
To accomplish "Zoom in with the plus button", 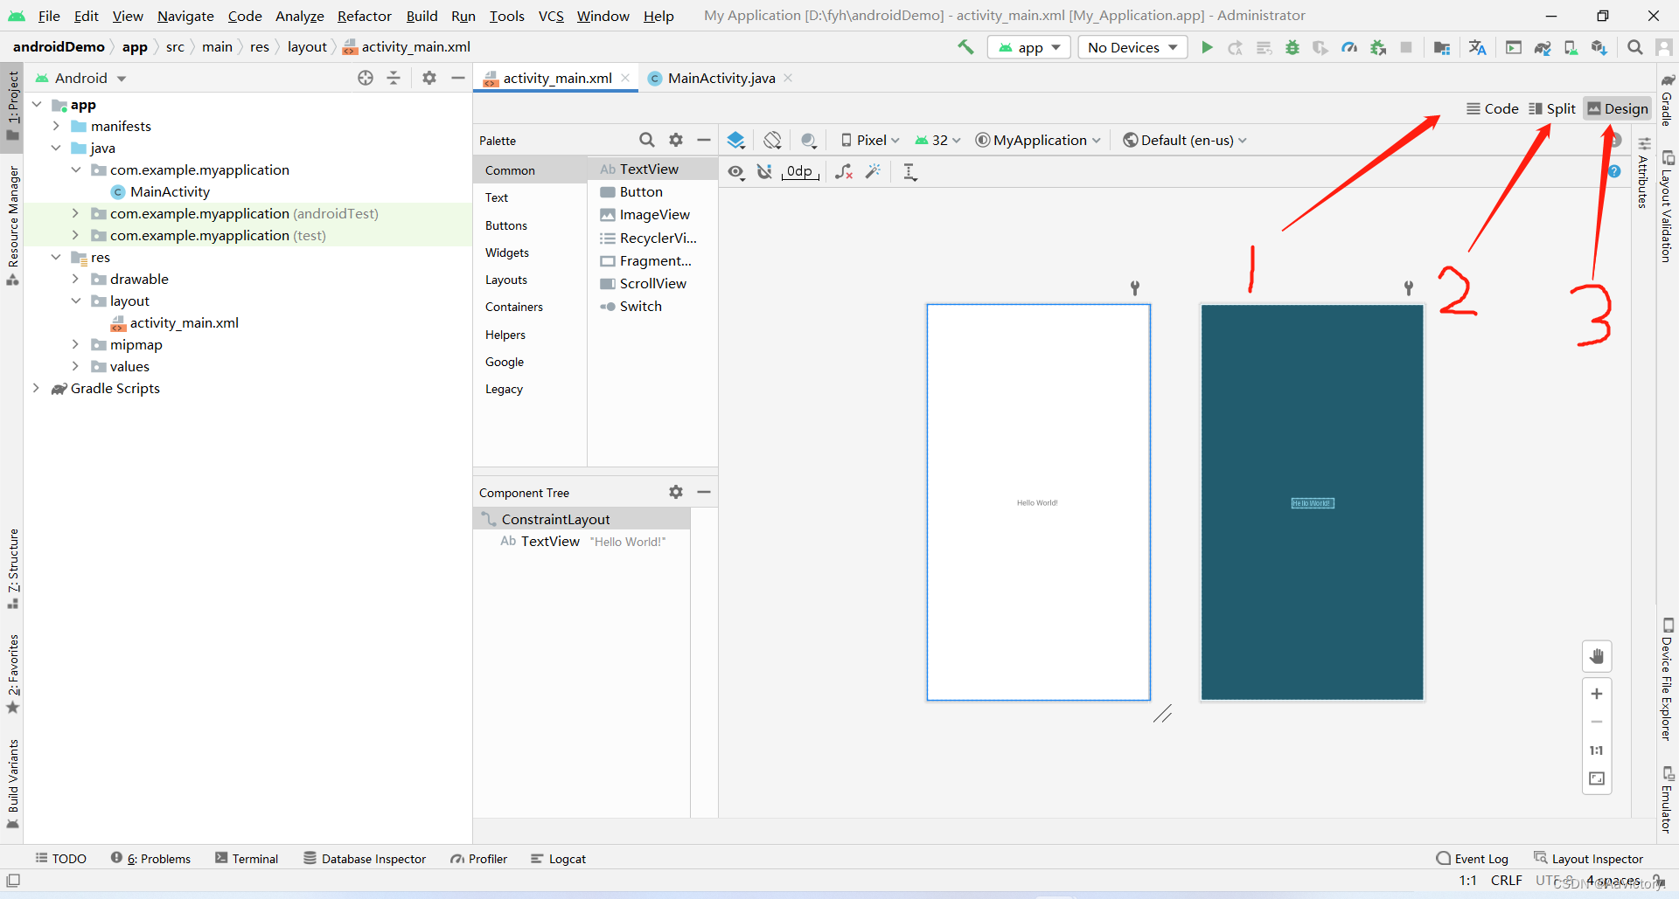I will (1597, 694).
